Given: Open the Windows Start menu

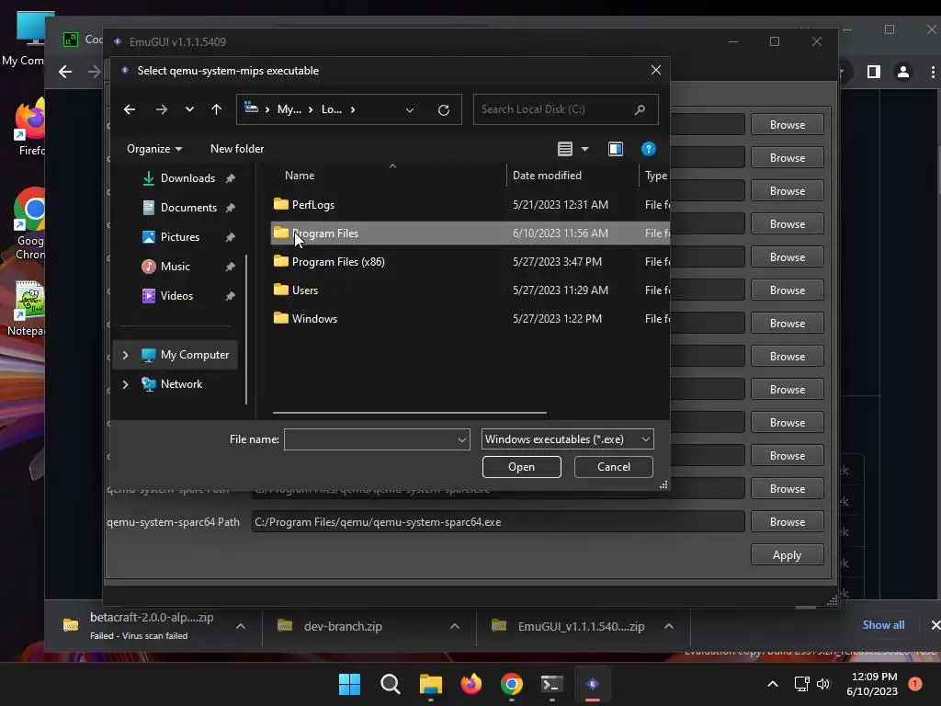Looking at the screenshot, I should (x=349, y=684).
